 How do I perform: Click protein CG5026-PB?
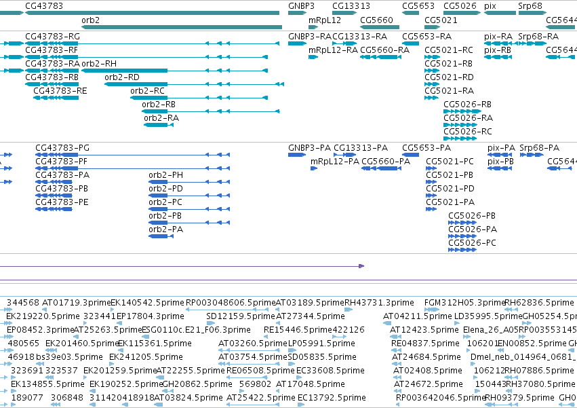tap(472, 216)
